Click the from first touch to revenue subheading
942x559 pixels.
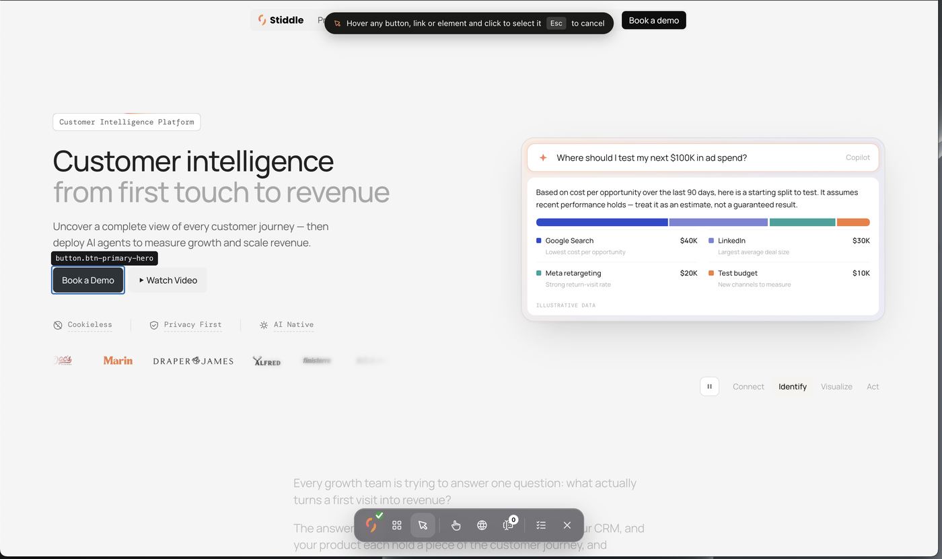(x=221, y=192)
